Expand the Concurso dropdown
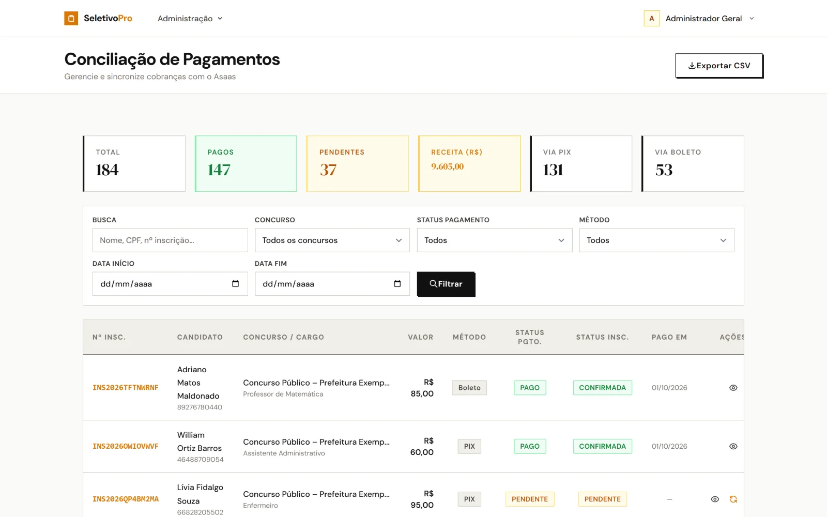 click(332, 240)
